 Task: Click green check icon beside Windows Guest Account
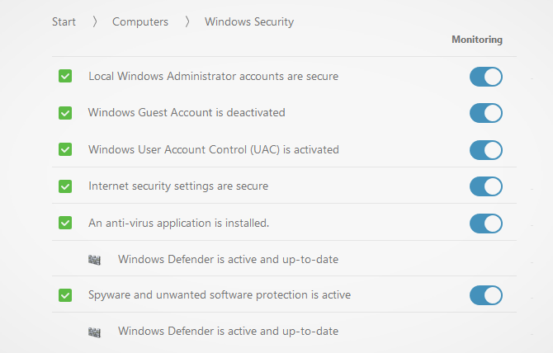coord(65,113)
